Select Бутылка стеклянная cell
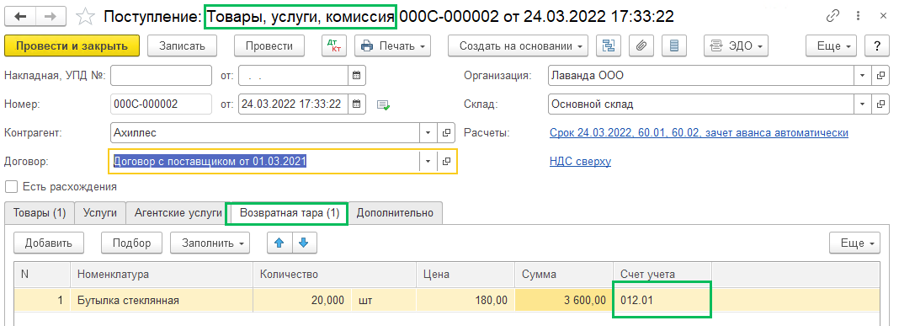The height and width of the screenshot is (326, 899). pyautogui.click(x=162, y=300)
